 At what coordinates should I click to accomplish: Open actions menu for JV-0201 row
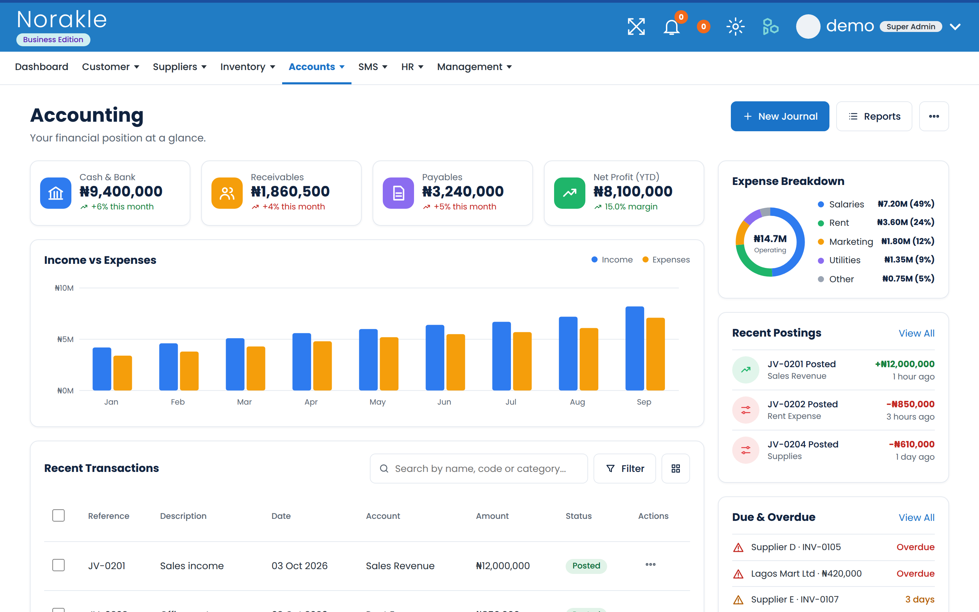(651, 565)
